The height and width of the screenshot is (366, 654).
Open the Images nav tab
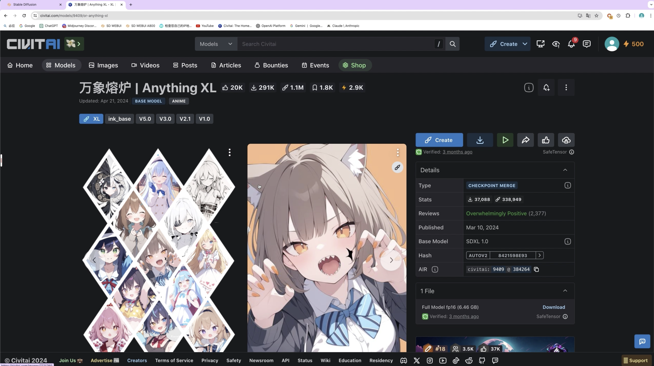click(x=103, y=65)
